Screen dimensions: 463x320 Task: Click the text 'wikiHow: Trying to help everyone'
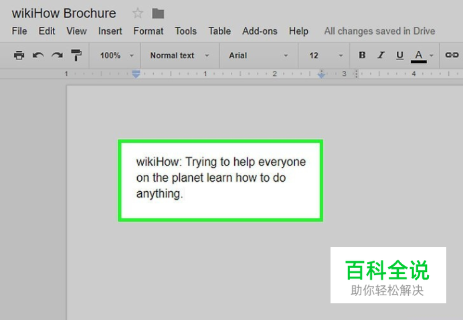tap(221, 162)
